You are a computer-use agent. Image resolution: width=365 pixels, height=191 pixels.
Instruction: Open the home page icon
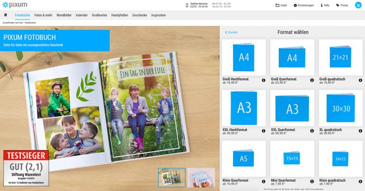click(6, 15)
